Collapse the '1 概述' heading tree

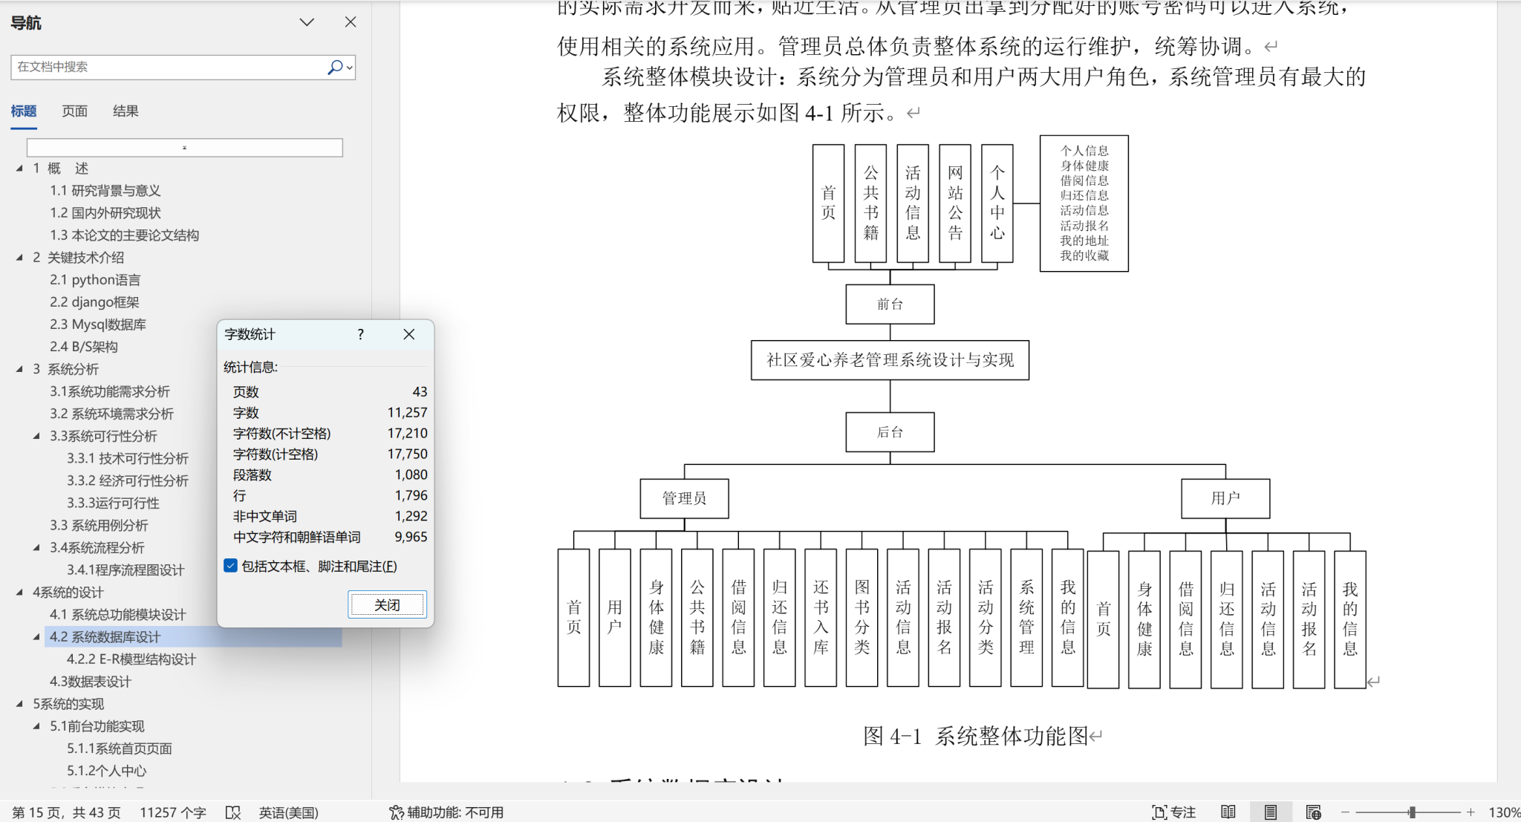click(20, 169)
